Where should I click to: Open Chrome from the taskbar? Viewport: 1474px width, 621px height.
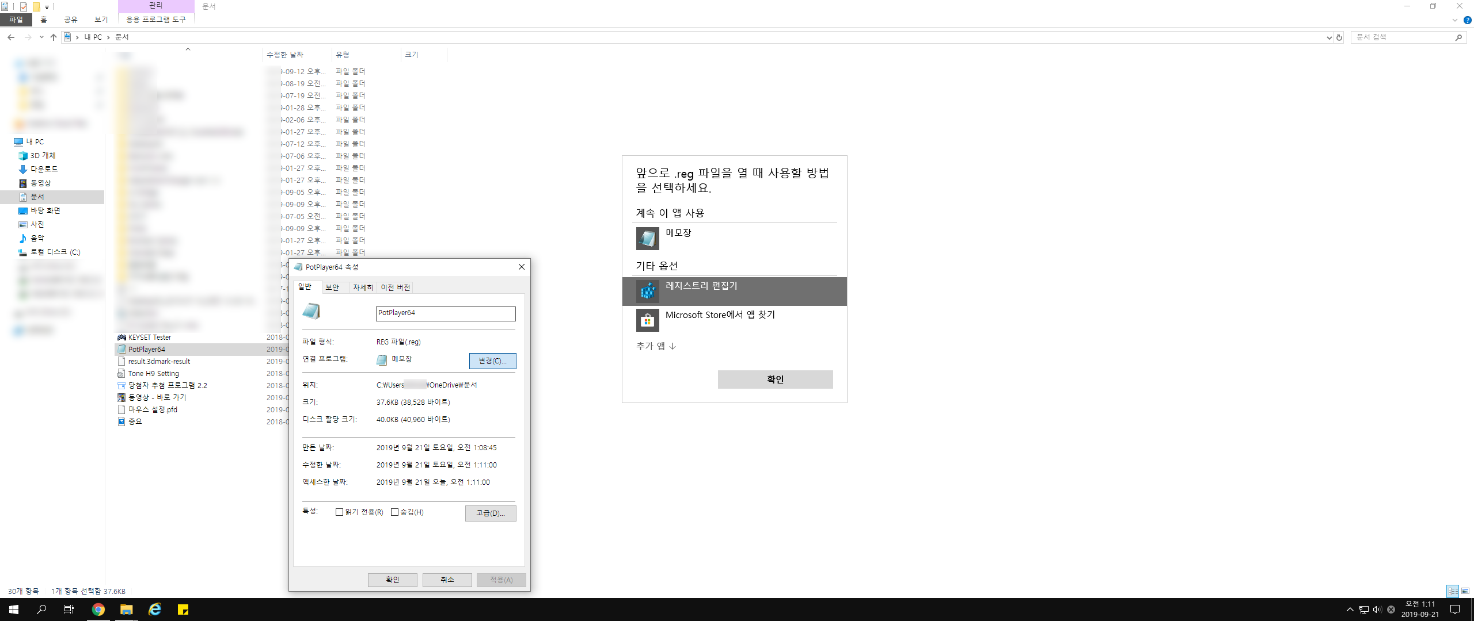coord(98,609)
